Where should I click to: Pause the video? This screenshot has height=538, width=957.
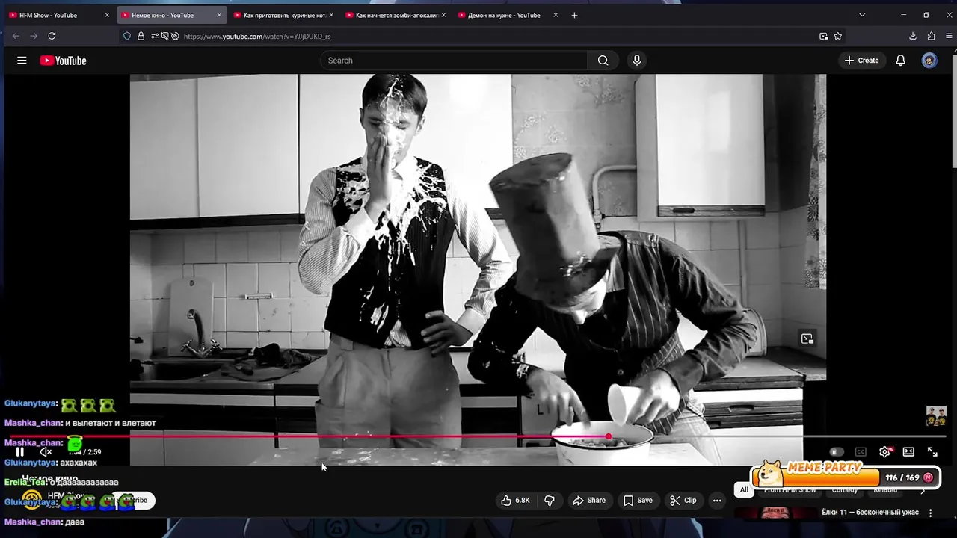pos(20,451)
